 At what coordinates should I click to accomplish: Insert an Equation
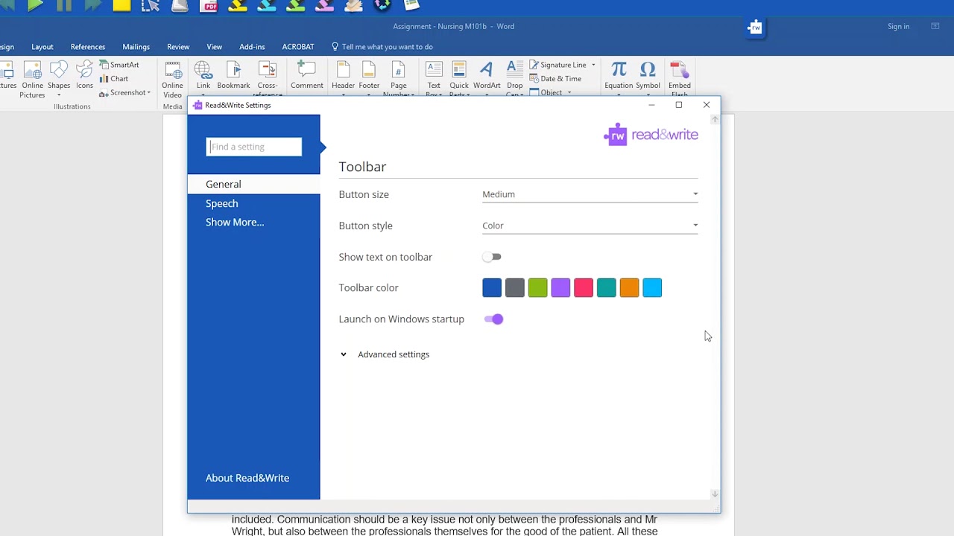click(x=619, y=76)
